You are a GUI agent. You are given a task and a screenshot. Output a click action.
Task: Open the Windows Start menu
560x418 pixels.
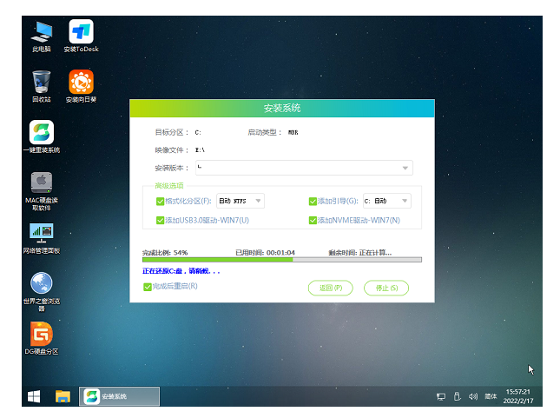[34, 396]
